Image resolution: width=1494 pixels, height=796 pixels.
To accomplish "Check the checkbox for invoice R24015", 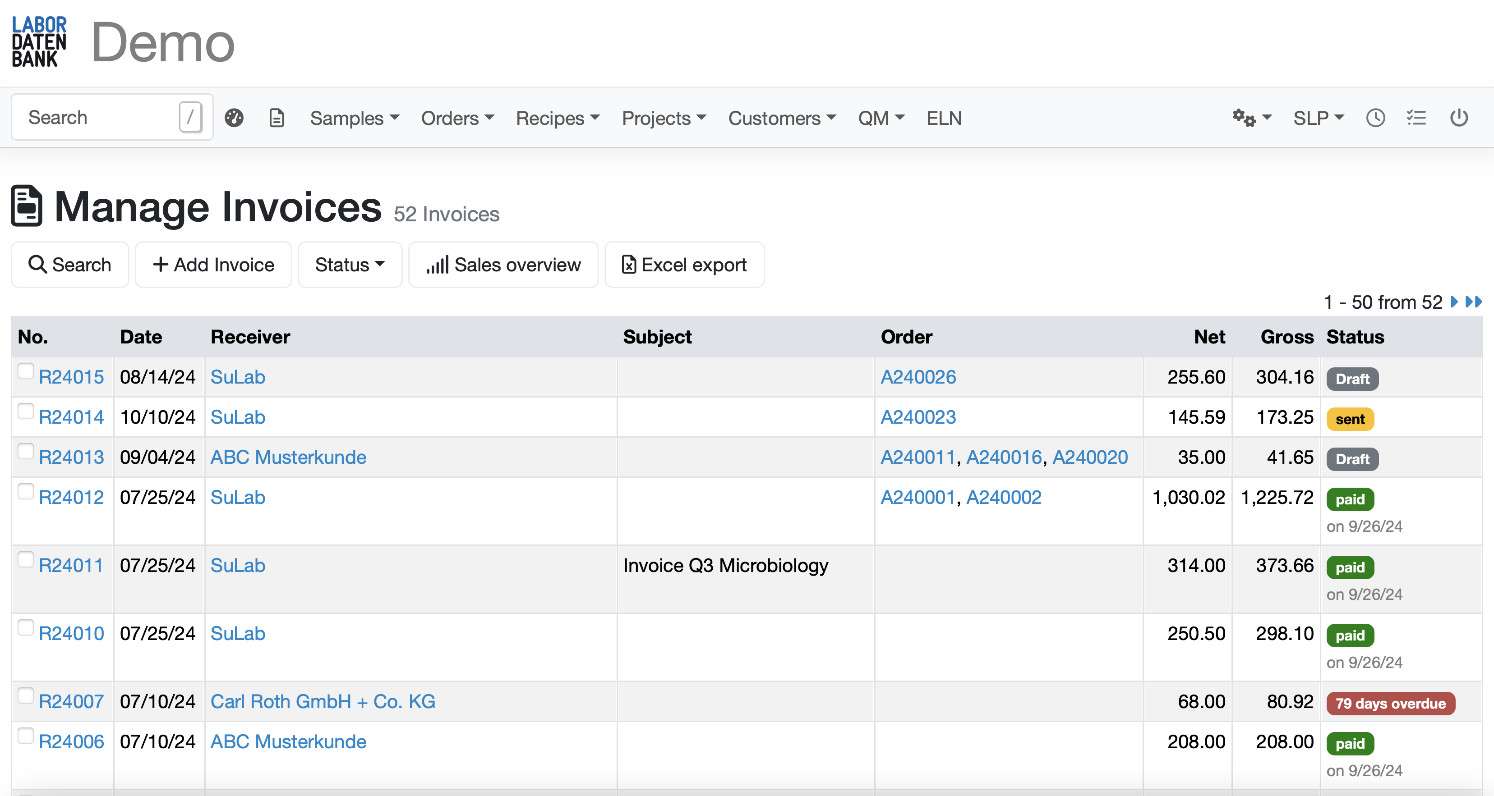I will (25, 371).
